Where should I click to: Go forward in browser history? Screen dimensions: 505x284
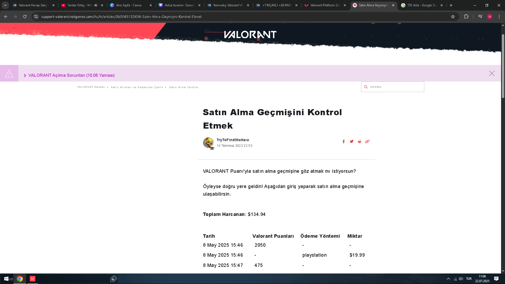tap(15, 17)
